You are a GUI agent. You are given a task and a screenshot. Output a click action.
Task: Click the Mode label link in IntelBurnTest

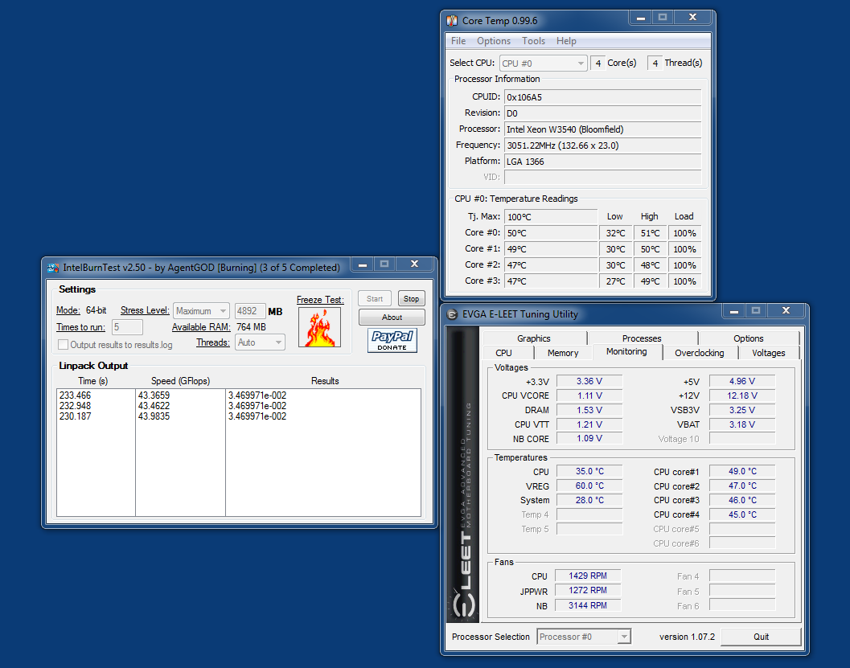68,310
